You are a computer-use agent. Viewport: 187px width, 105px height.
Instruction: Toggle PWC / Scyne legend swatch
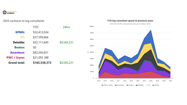(x=102, y=85)
